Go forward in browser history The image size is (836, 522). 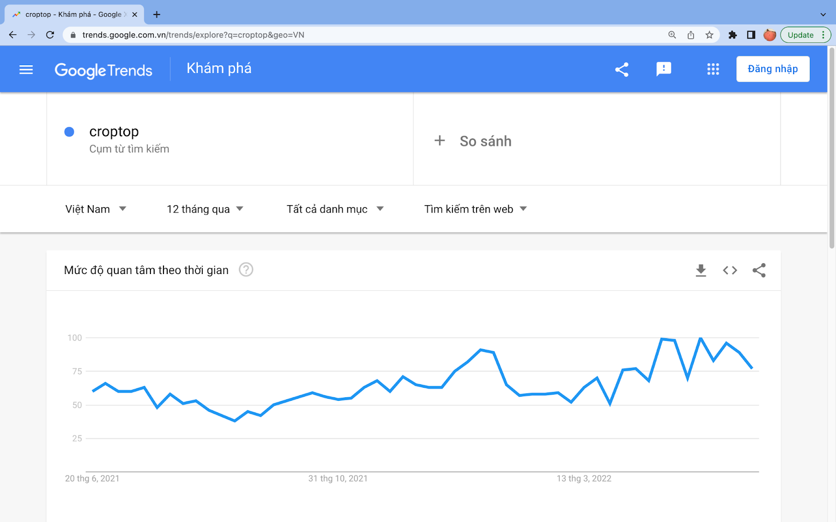[x=31, y=35]
